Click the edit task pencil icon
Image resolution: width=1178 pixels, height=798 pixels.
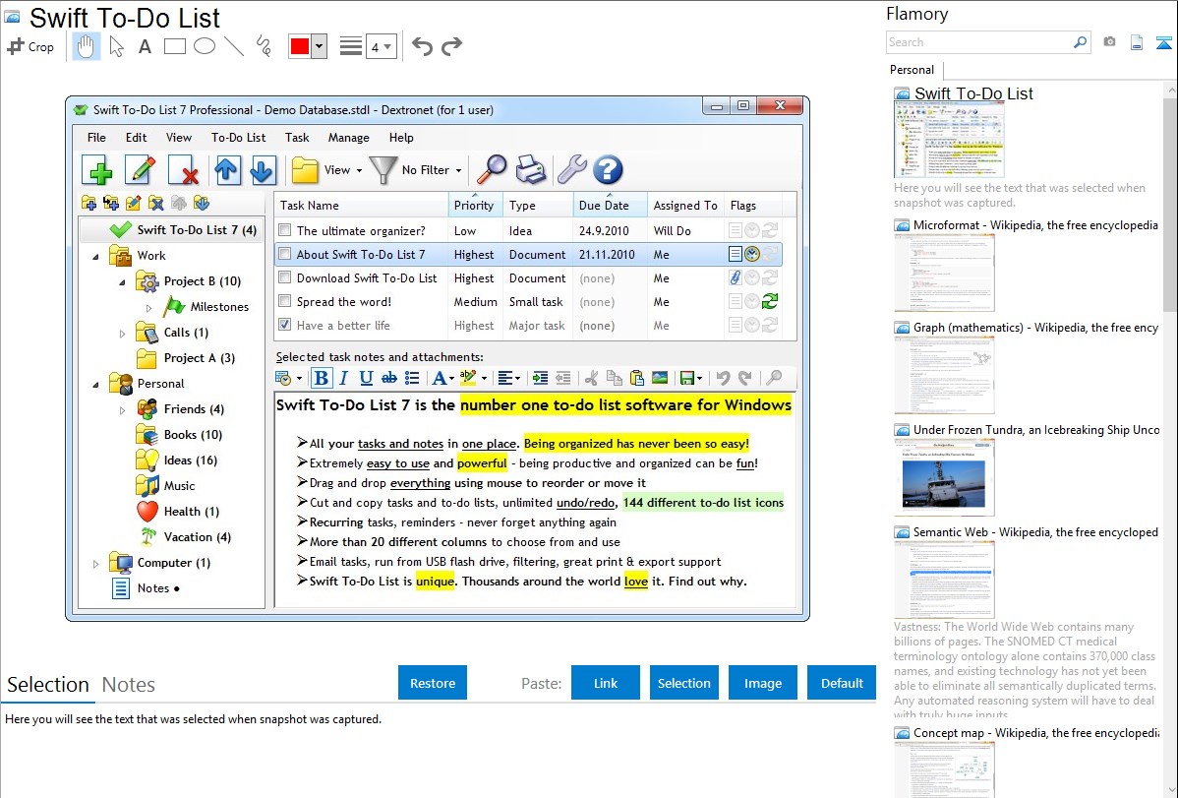click(x=140, y=170)
